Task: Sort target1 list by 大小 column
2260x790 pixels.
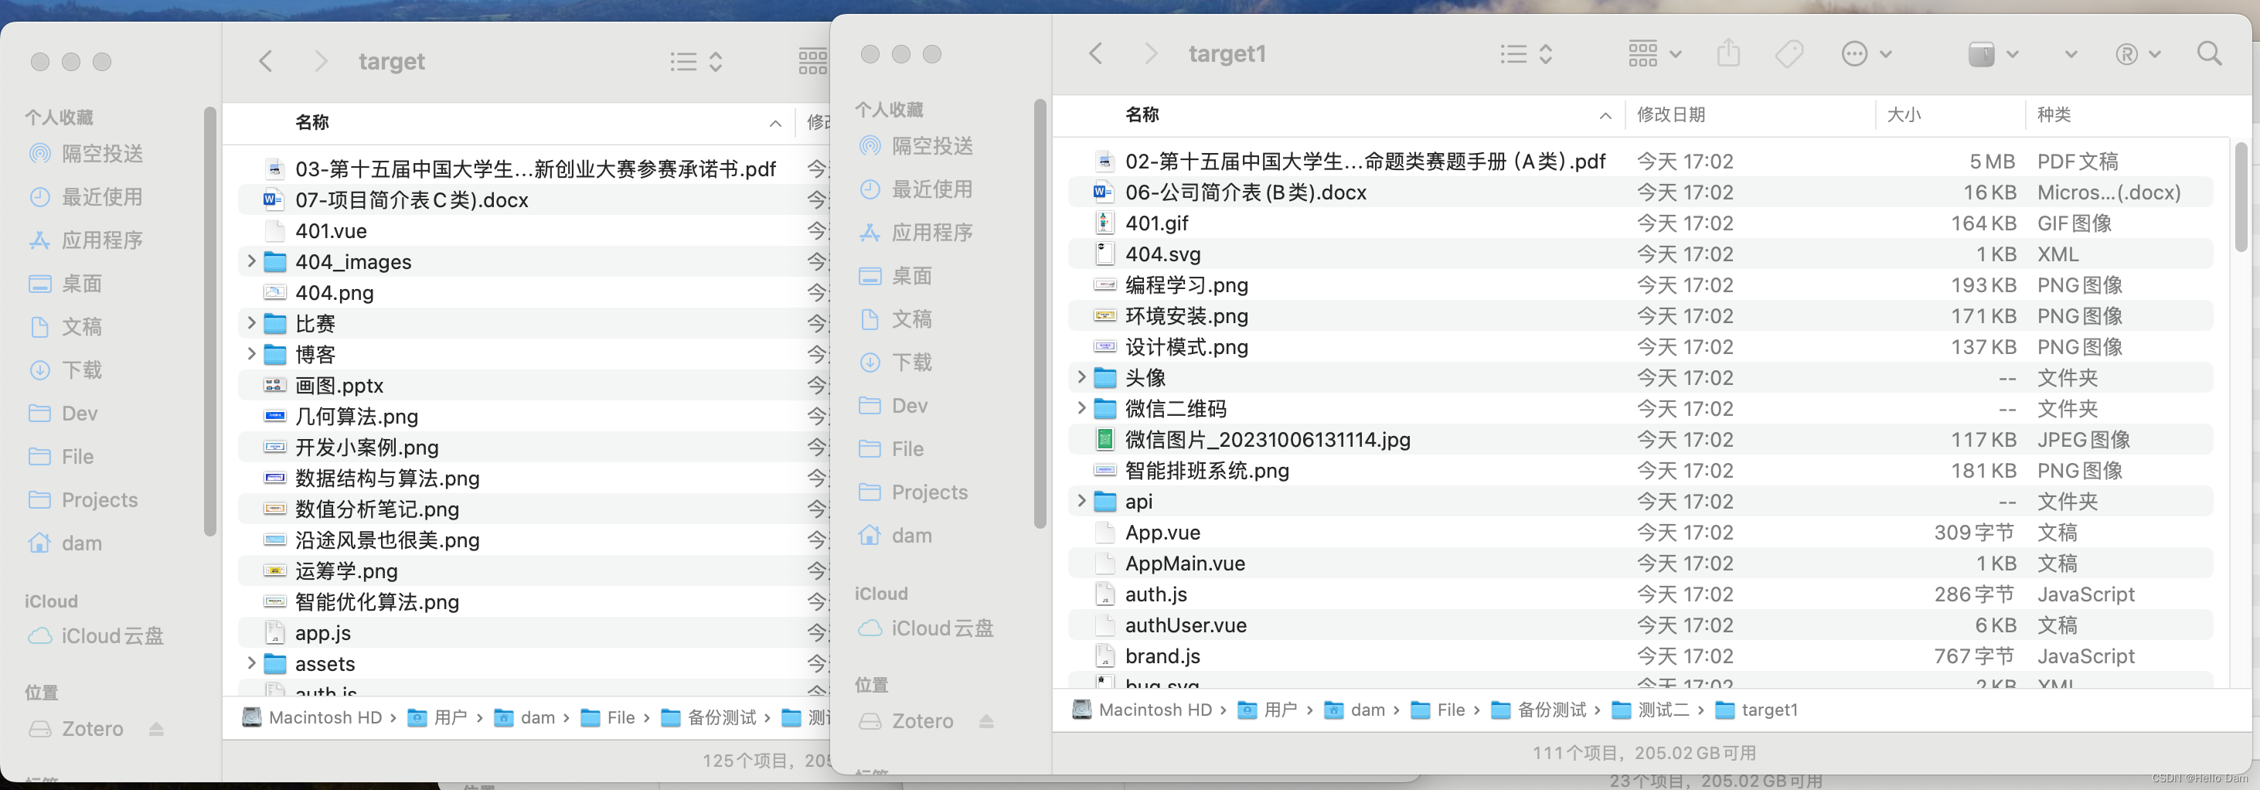Action: [1950, 115]
